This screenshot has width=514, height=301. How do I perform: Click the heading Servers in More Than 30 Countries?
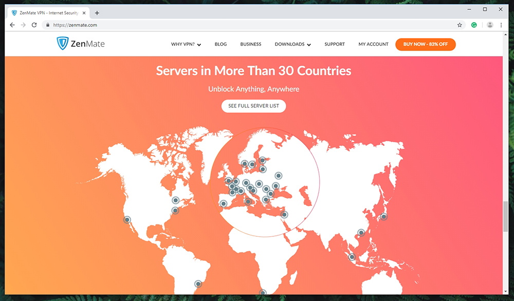254,71
